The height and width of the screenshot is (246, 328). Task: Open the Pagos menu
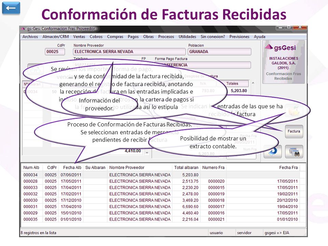pyautogui.click(x=133, y=37)
